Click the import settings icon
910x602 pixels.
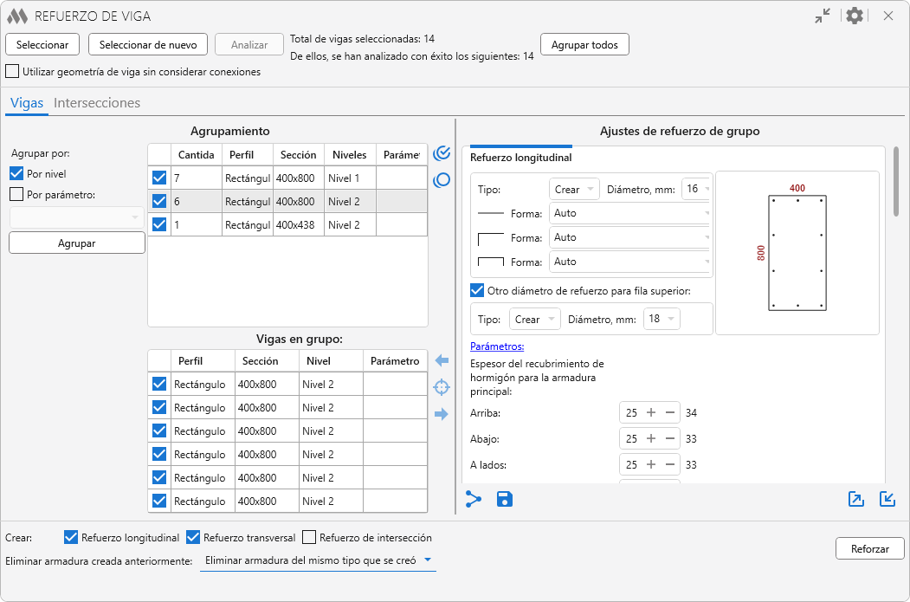point(887,499)
